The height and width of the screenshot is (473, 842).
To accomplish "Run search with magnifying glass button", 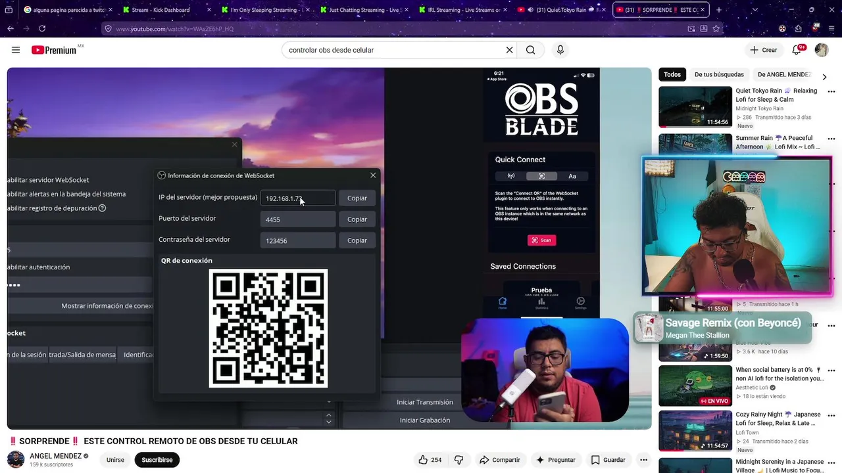I will tap(530, 50).
